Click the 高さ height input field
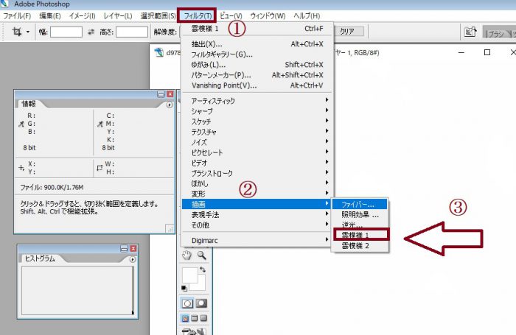 click(132, 32)
